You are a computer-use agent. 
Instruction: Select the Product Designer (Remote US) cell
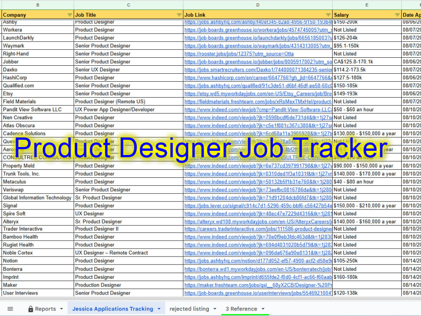(128, 102)
